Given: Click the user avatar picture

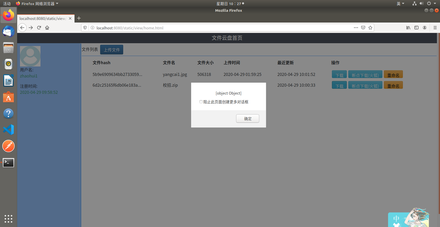Looking at the screenshot, I should click(x=30, y=56).
